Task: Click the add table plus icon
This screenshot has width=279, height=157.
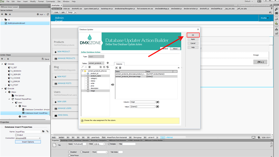Action: click(108, 63)
